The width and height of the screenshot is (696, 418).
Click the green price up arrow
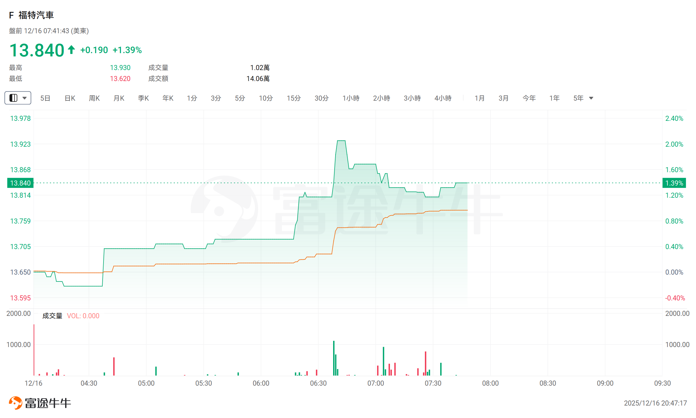click(71, 50)
